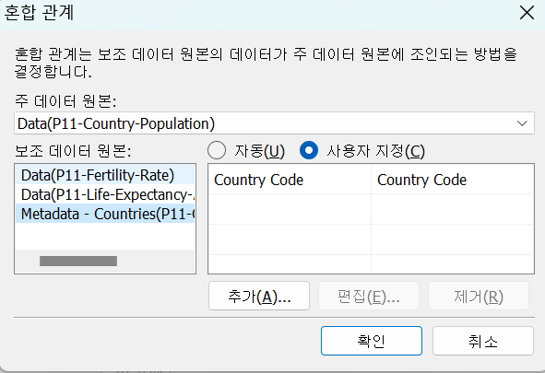Click the 편집(E)... button
This screenshot has height=373, width=545.
point(369,296)
